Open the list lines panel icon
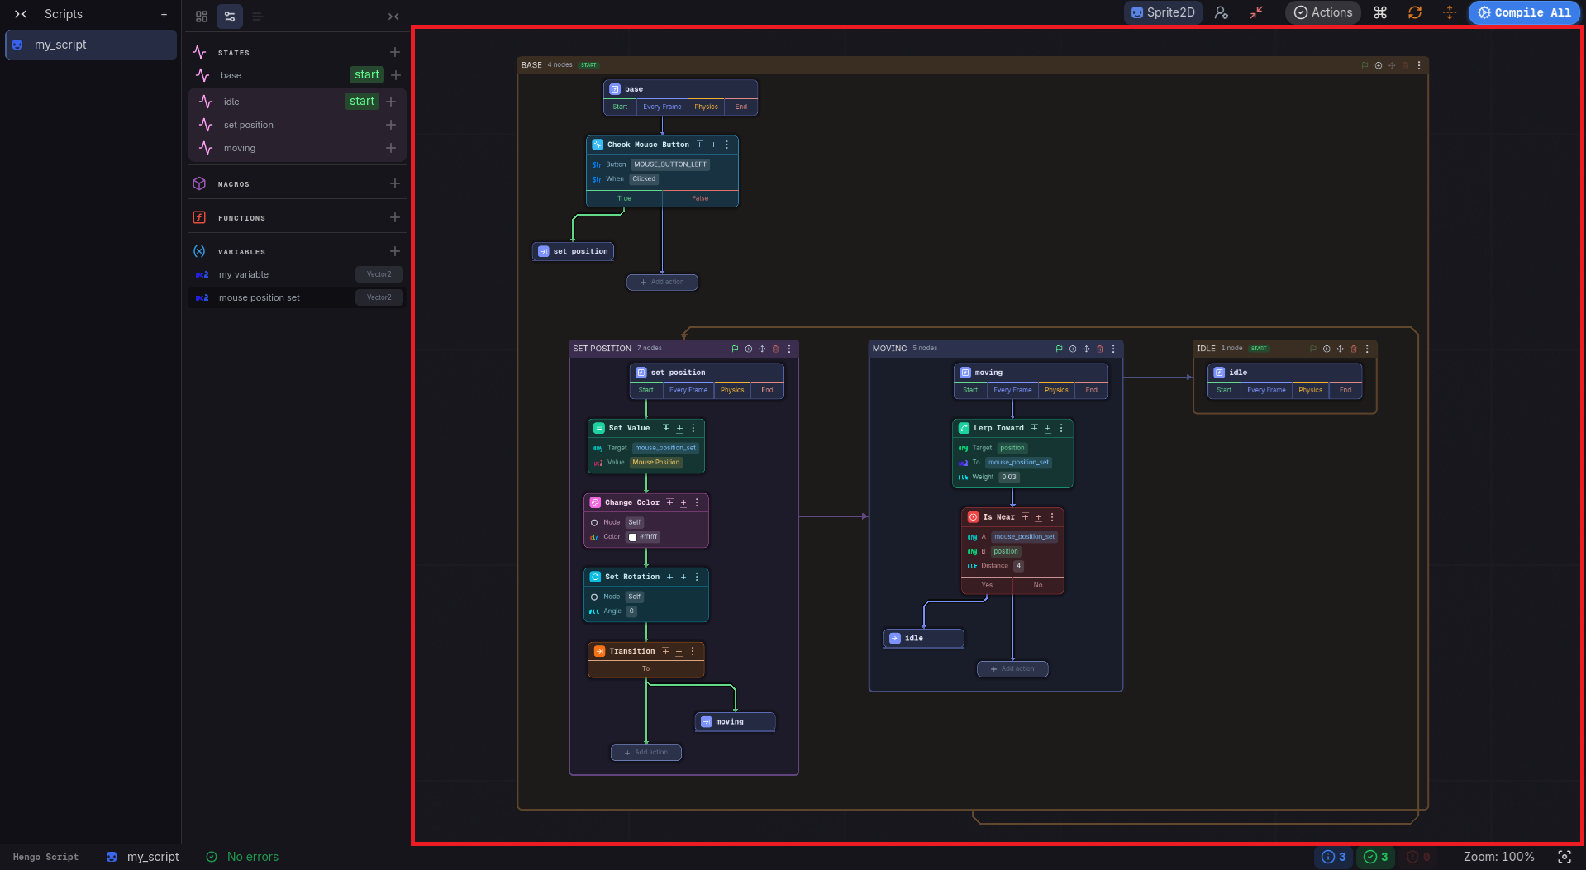Image resolution: width=1586 pixels, height=870 pixels. coord(258,17)
